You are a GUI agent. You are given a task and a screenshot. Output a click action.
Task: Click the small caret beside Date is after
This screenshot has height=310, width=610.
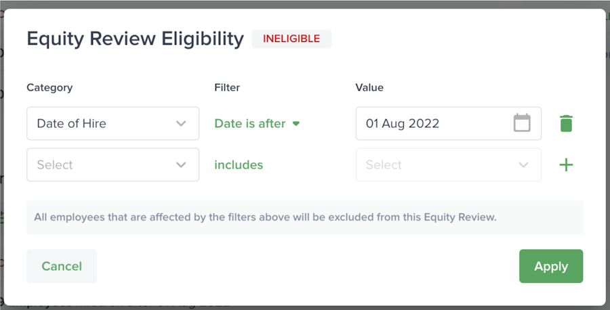click(296, 124)
